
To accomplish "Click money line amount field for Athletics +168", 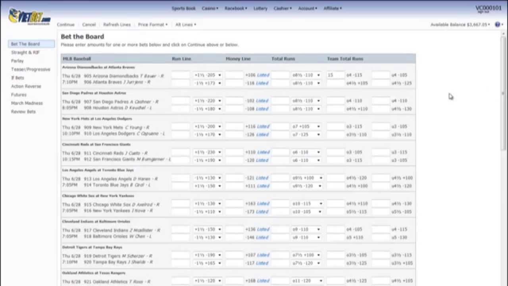I will pos(234,281).
